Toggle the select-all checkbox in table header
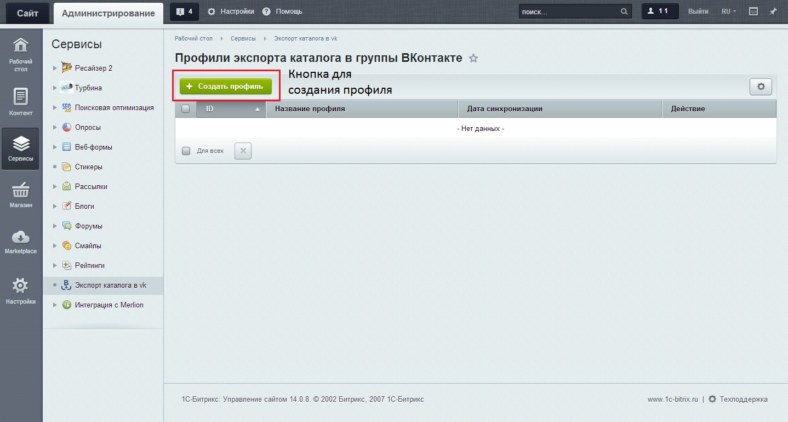This screenshot has width=788, height=422. point(185,108)
